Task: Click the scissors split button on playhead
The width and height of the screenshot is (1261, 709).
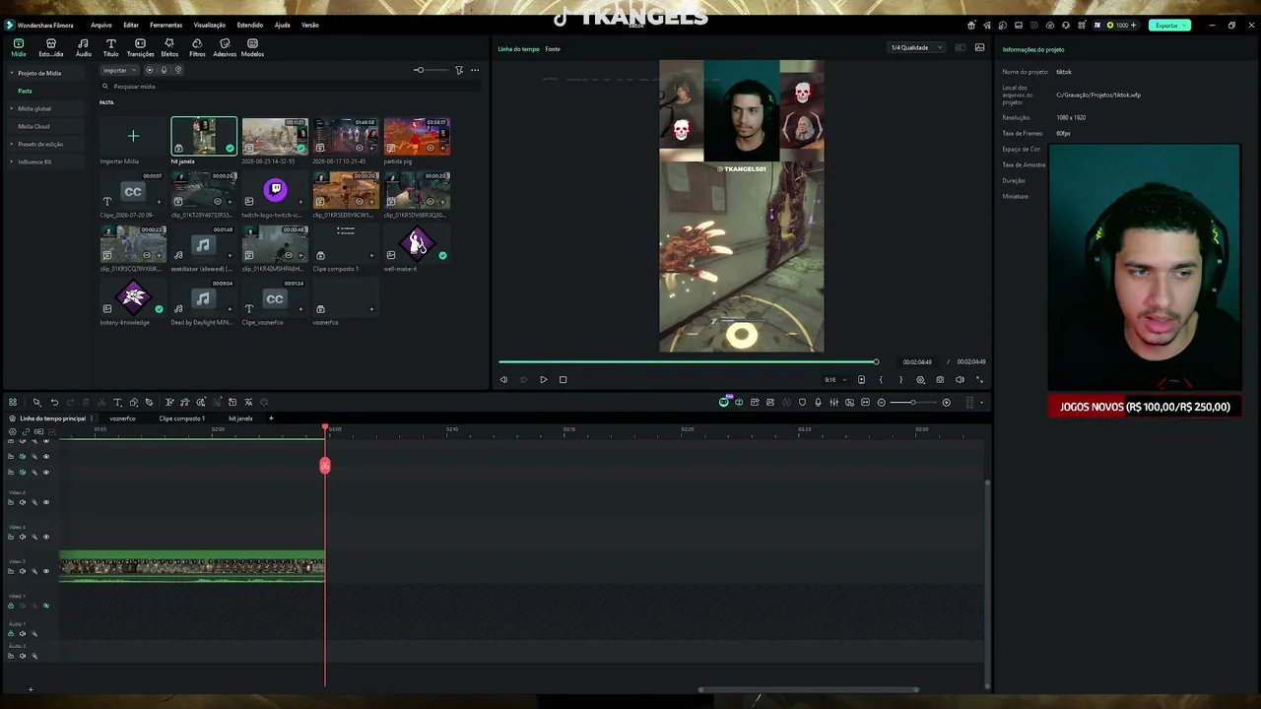Action: (x=325, y=466)
